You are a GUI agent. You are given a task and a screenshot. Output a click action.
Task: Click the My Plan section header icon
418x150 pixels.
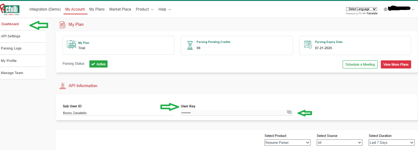63,25
